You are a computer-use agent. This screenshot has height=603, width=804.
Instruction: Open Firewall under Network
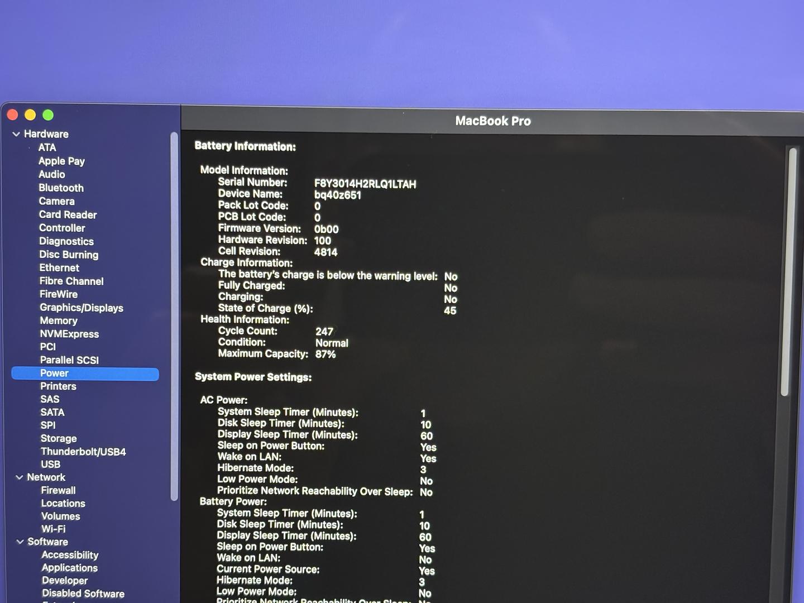point(58,490)
